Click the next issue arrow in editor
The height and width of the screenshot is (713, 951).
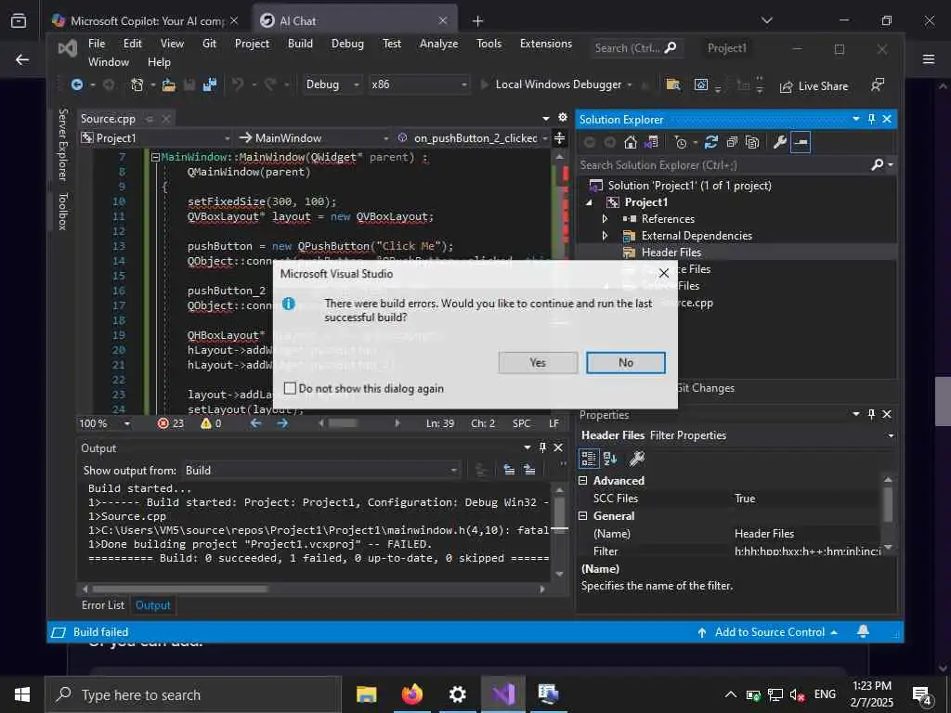(x=282, y=423)
